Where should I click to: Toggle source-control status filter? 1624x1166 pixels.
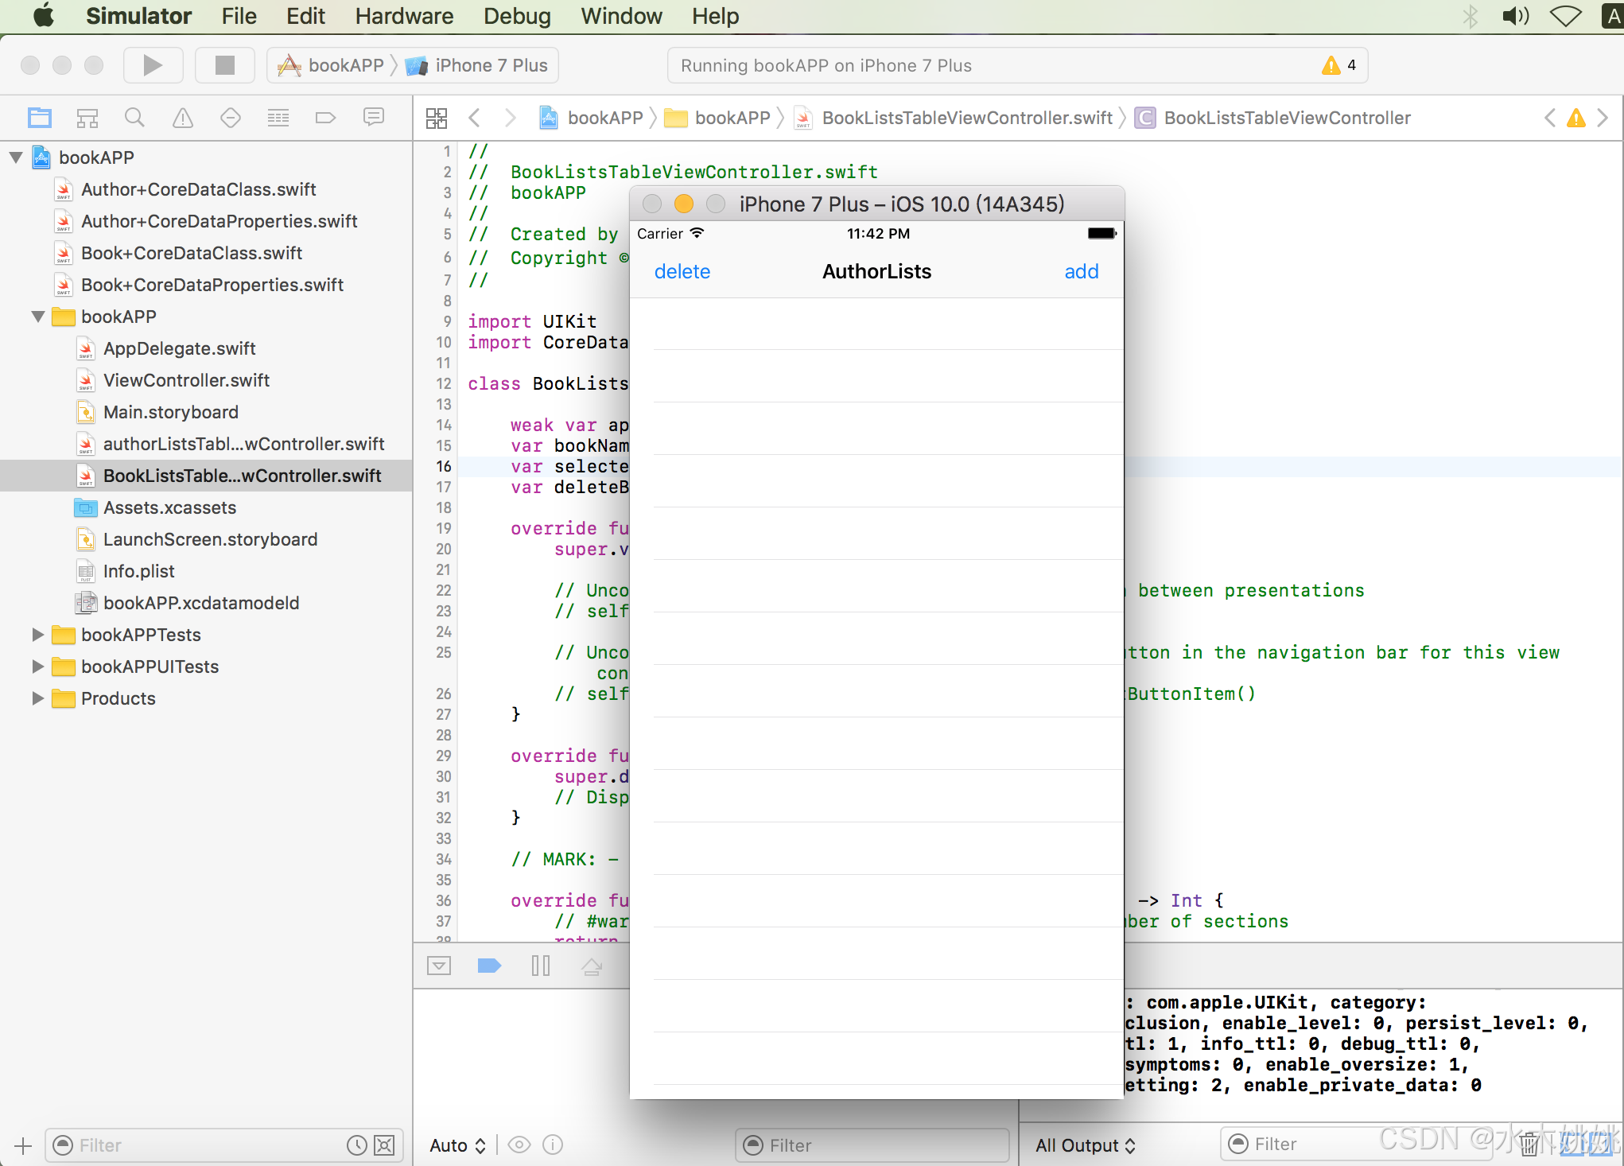click(384, 1145)
